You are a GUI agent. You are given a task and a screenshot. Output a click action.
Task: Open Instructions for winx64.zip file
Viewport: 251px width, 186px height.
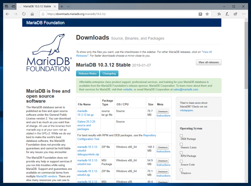(163, 176)
